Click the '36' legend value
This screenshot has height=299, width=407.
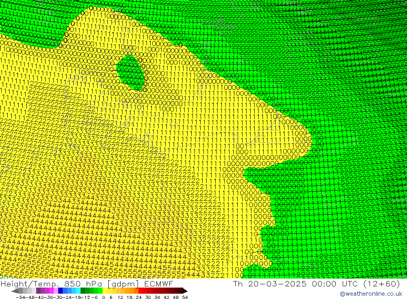tap(157, 297)
